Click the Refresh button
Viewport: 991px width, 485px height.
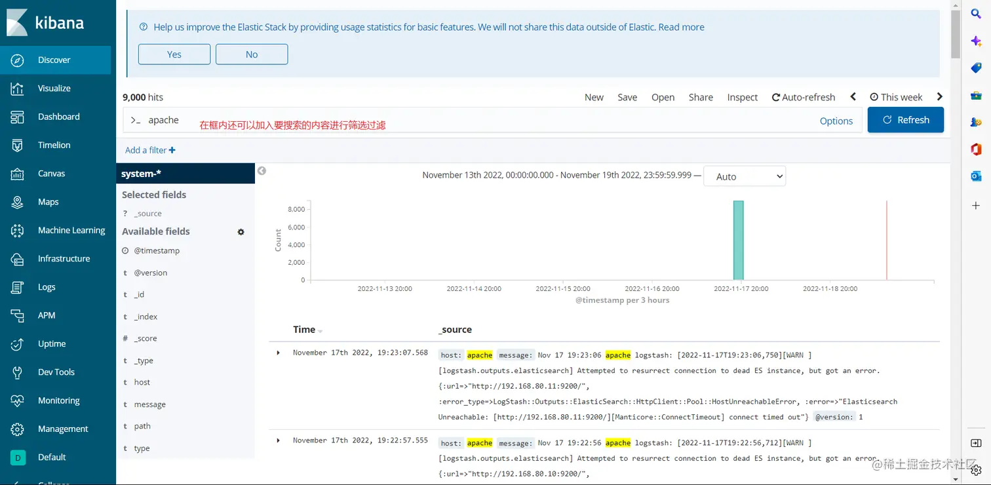[906, 120]
